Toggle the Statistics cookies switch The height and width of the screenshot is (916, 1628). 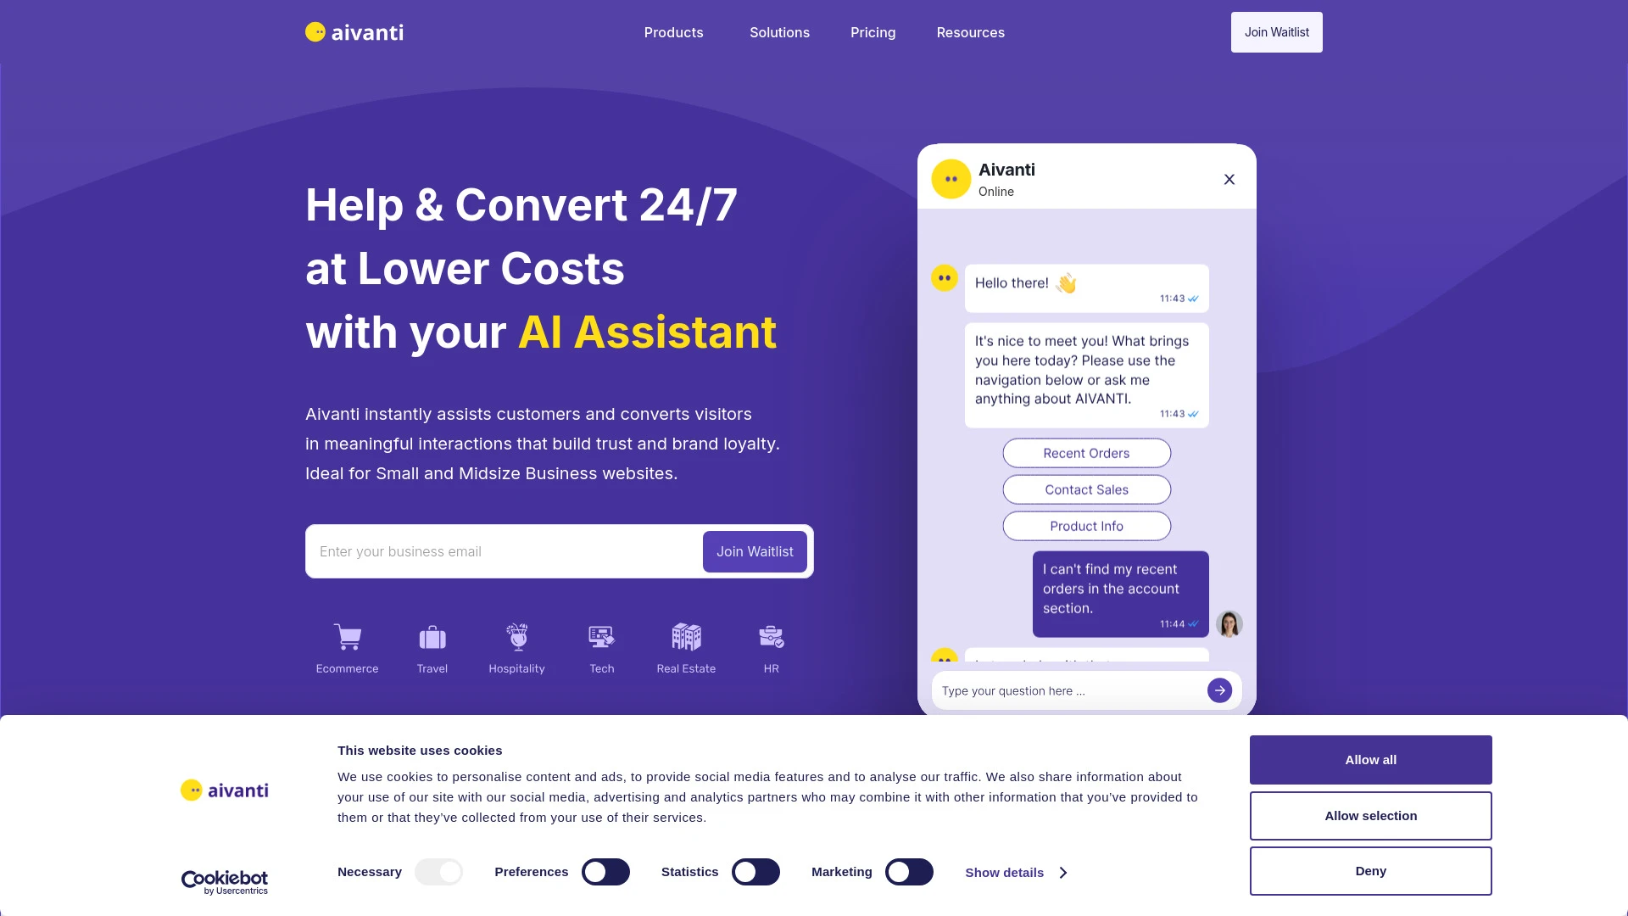point(755,871)
